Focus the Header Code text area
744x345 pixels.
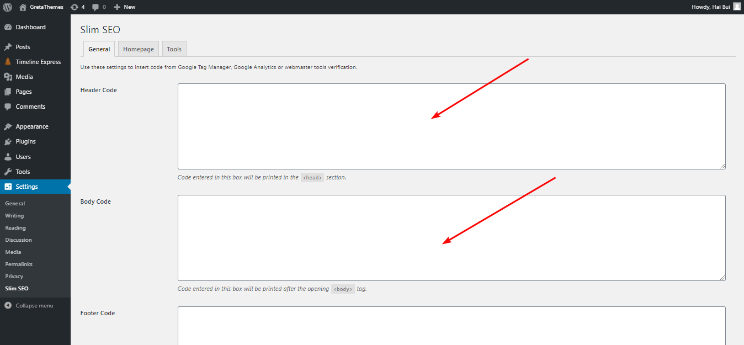451,126
